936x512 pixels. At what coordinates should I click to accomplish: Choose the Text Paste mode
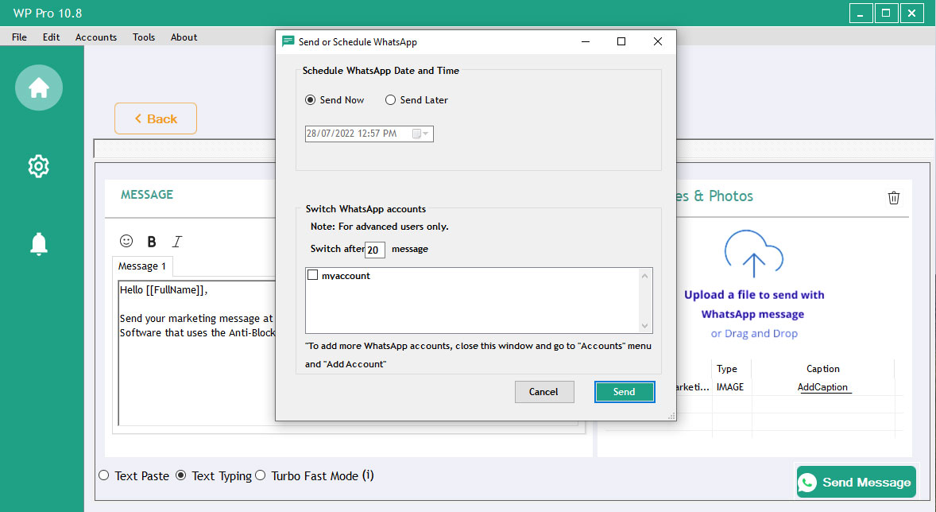click(104, 475)
